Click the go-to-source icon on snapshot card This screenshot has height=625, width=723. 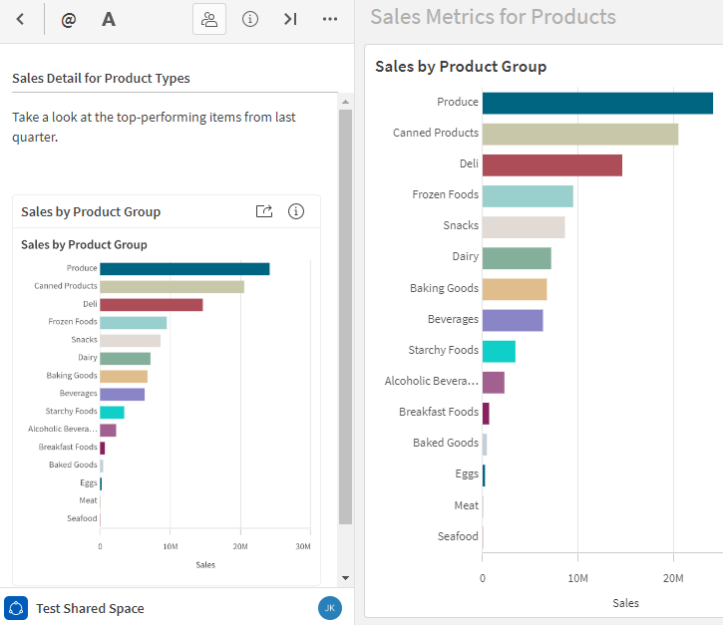264,211
